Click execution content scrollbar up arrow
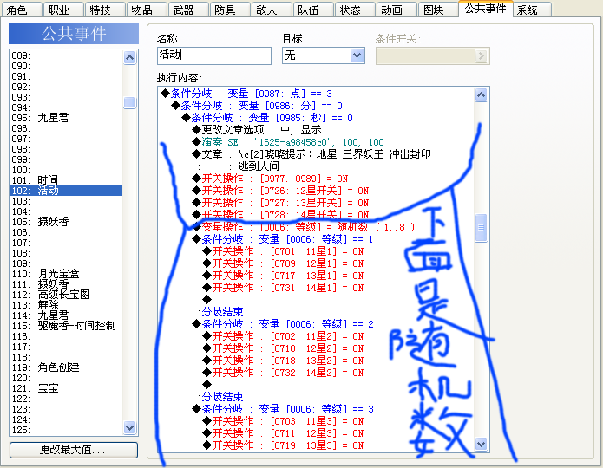603x468 pixels. click(481, 94)
